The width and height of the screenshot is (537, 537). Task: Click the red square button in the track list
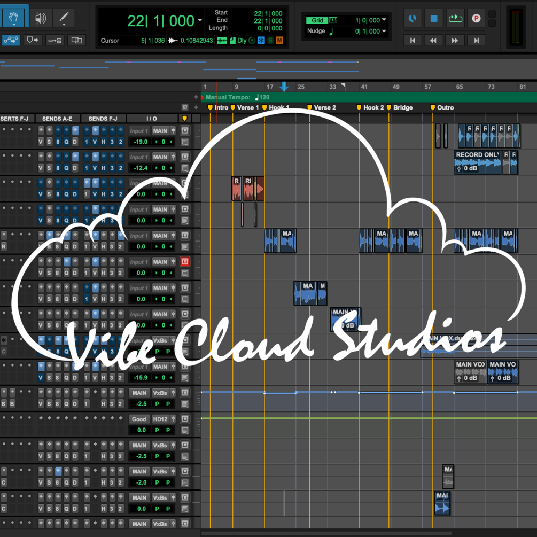[185, 262]
